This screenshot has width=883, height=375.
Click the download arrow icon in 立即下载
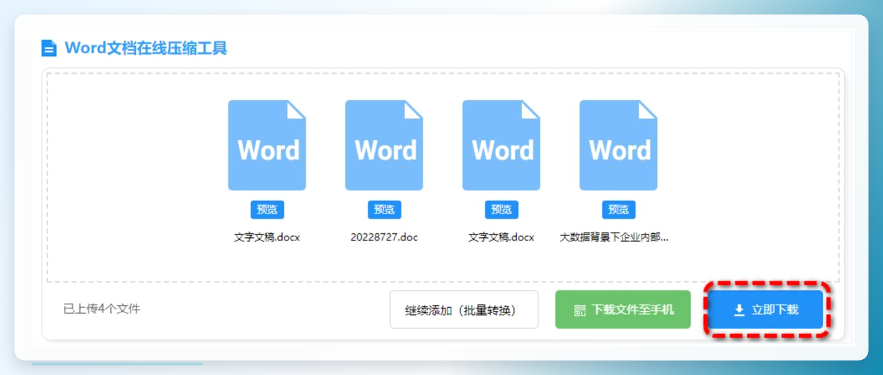coord(739,310)
